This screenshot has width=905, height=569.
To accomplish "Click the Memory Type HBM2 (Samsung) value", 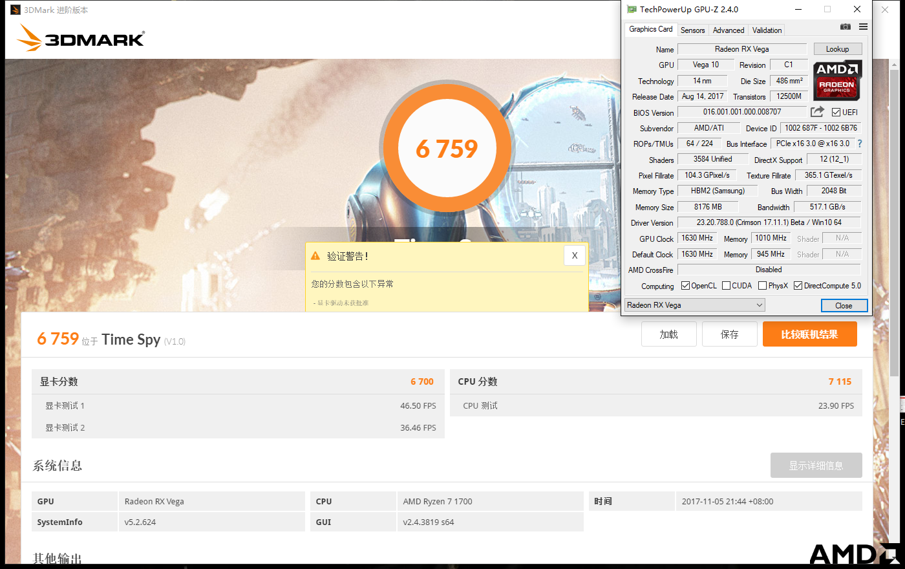I will [717, 191].
